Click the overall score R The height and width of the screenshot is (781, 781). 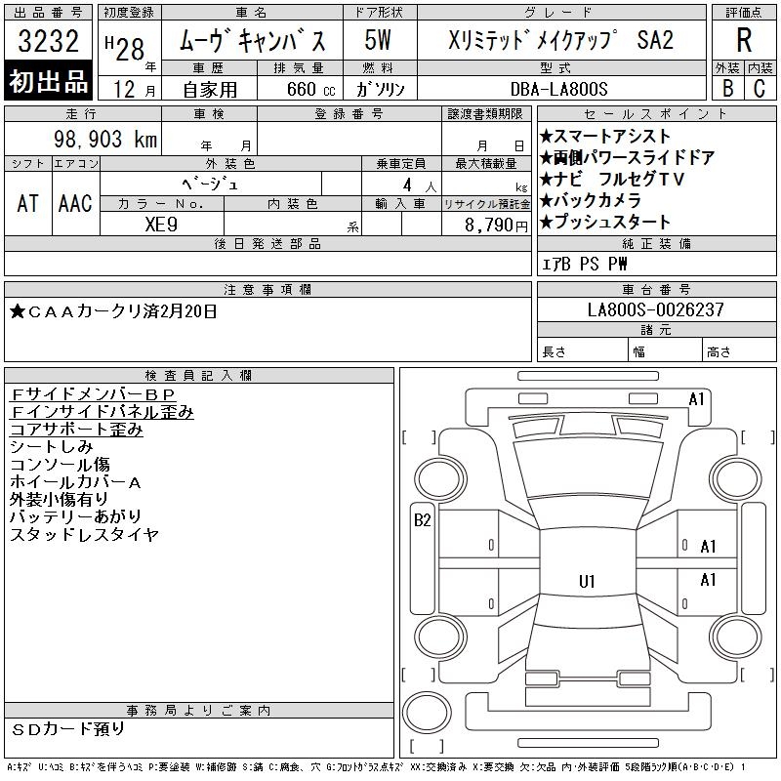(744, 40)
